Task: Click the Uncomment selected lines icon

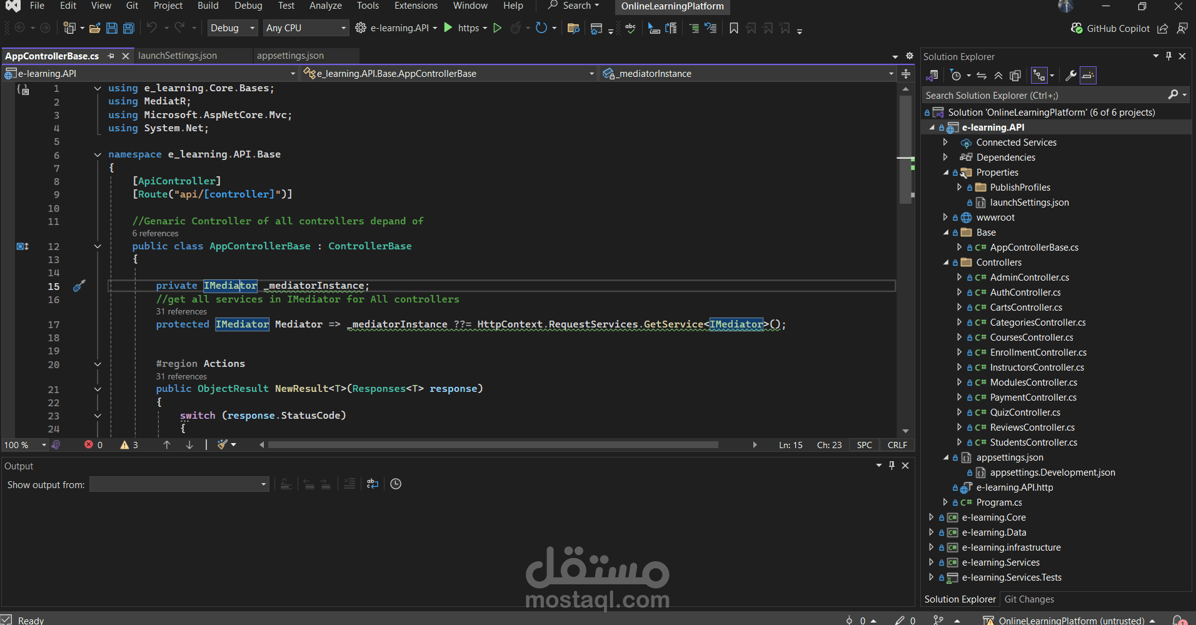Action: 711,28
